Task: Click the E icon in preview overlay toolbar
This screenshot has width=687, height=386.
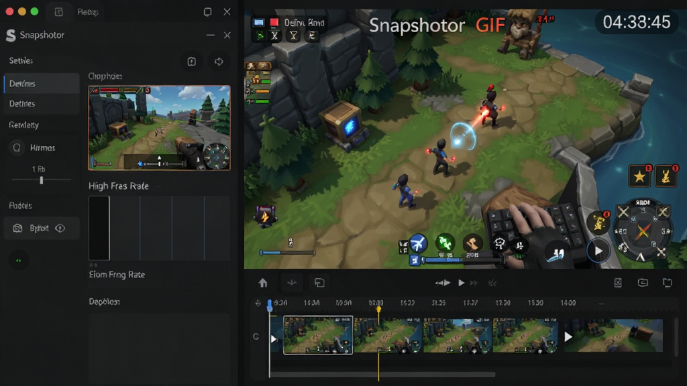Action: 312,36
